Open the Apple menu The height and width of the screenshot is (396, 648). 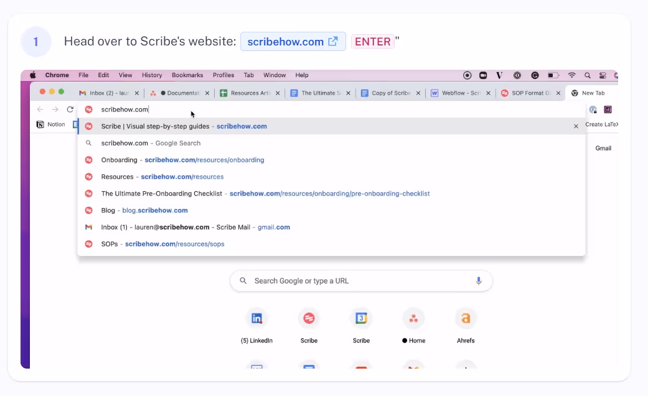tap(32, 75)
